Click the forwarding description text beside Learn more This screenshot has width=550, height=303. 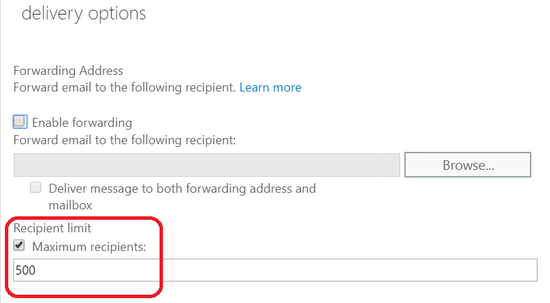(125, 88)
